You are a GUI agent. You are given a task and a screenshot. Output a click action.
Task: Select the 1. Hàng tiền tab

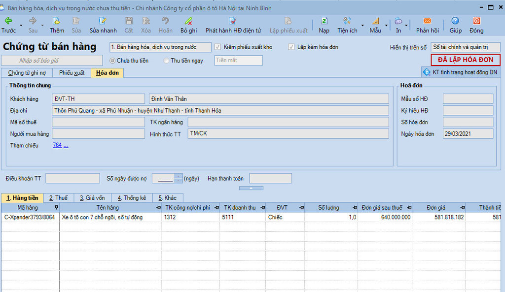[x=22, y=198]
